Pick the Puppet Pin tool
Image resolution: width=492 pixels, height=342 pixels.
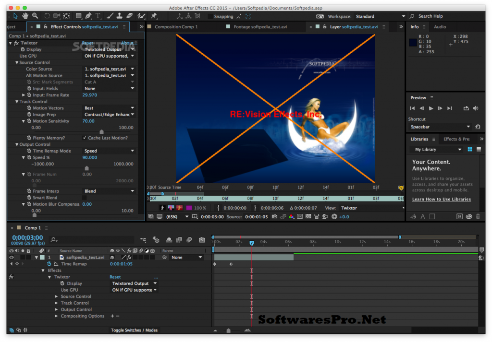pyautogui.click(x=154, y=16)
